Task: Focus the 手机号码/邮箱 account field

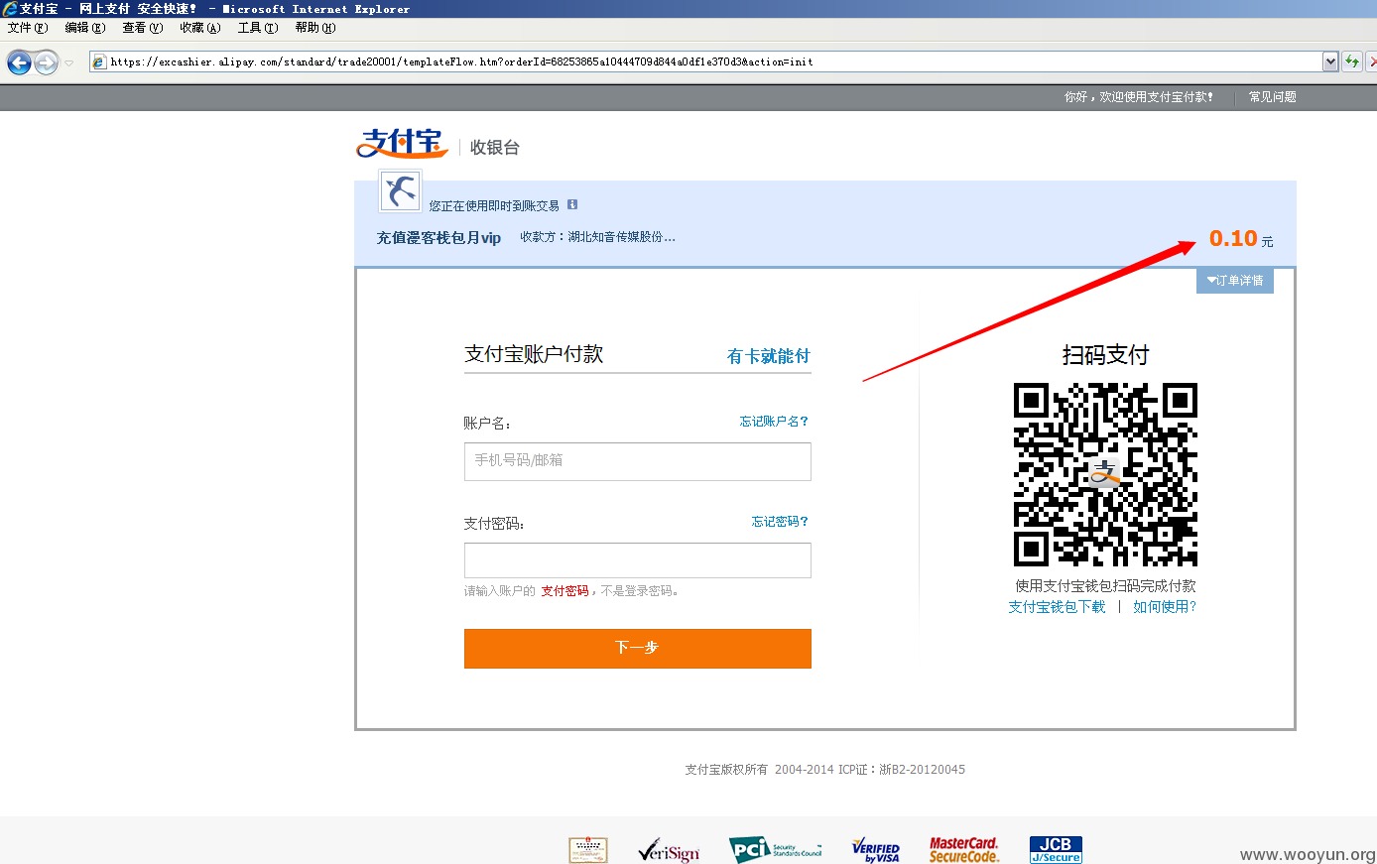Action: 638,461
